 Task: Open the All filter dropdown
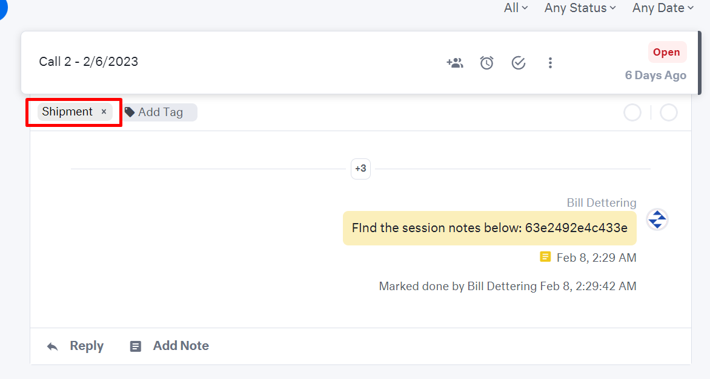516,8
